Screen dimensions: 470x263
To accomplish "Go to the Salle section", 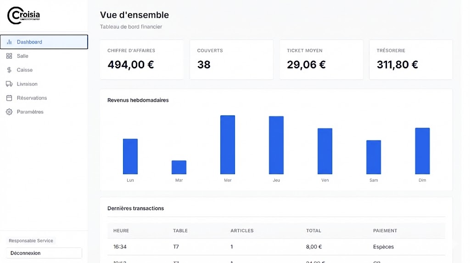I will tap(44, 56).
